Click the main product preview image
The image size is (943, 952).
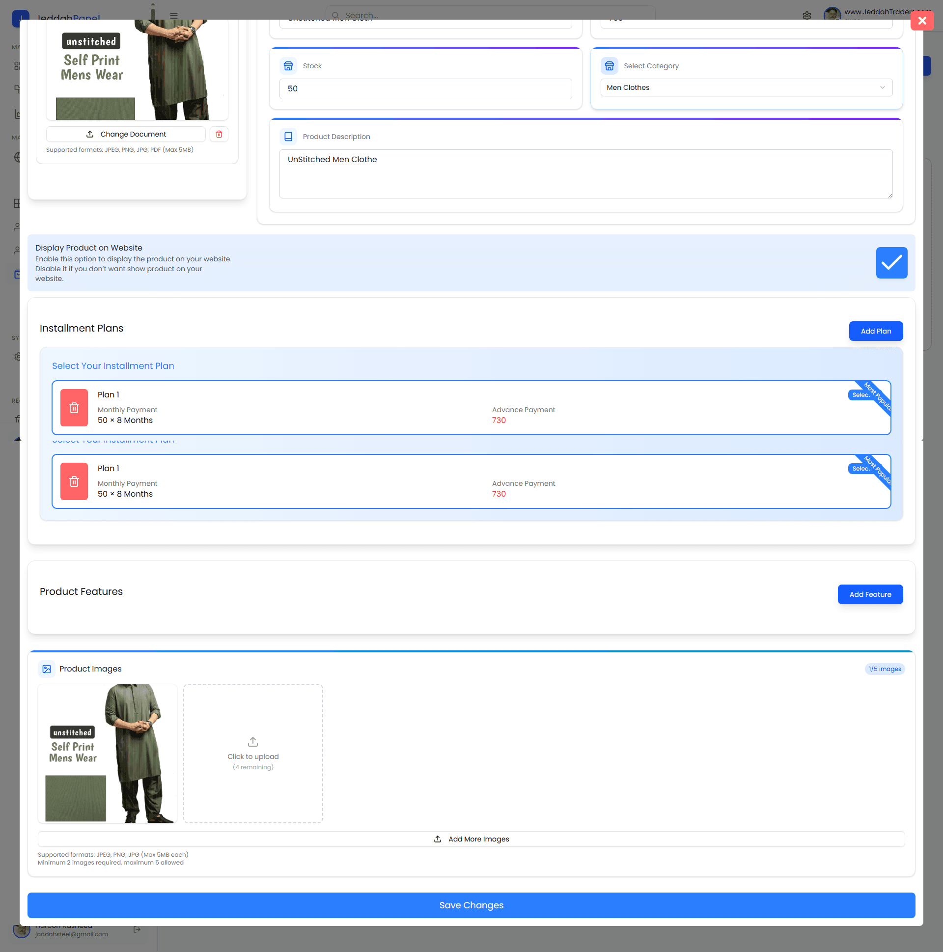click(137, 69)
